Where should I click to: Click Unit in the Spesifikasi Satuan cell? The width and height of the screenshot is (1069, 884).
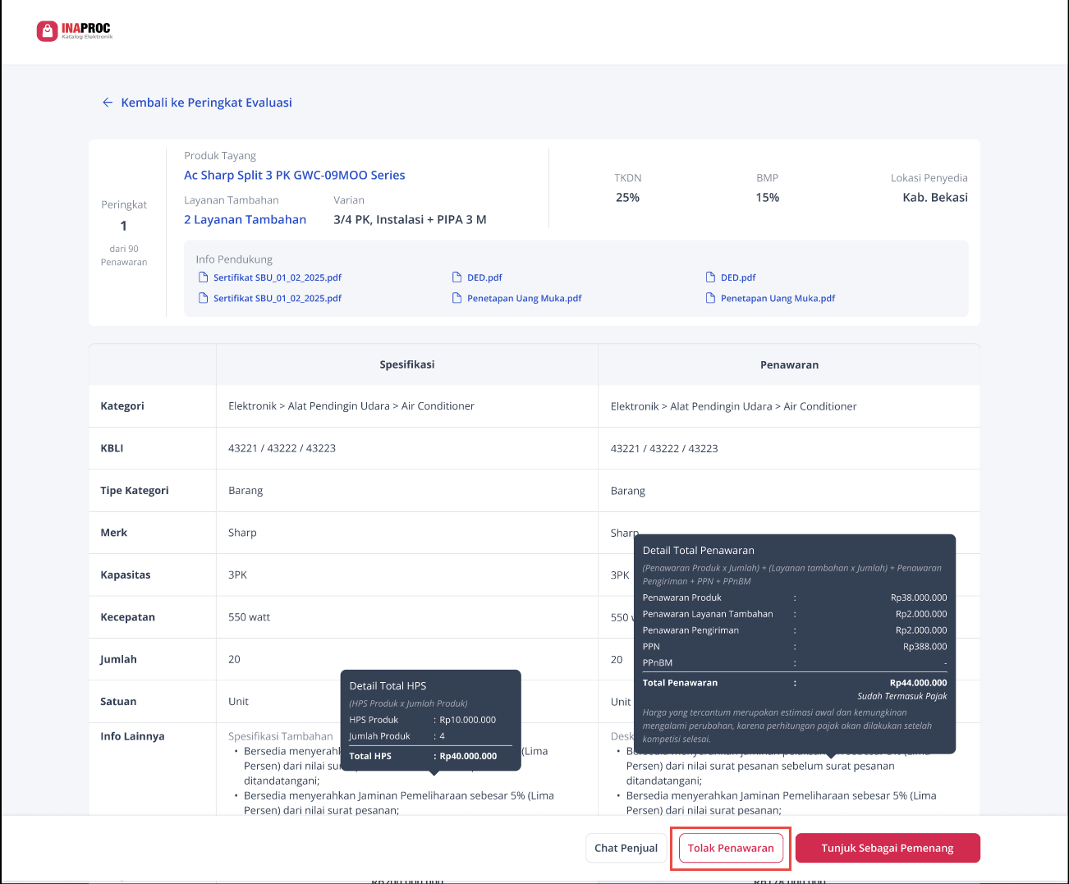pos(238,702)
